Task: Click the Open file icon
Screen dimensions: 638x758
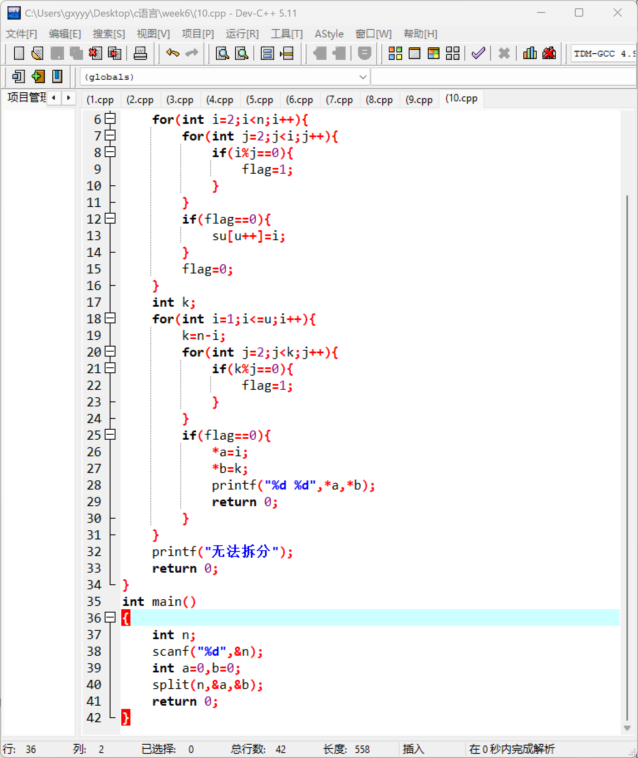Action: click(x=38, y=53)
